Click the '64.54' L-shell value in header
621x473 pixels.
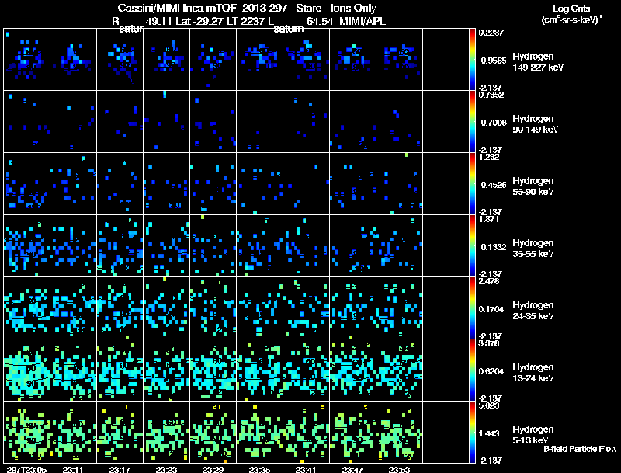coord(320,22)
